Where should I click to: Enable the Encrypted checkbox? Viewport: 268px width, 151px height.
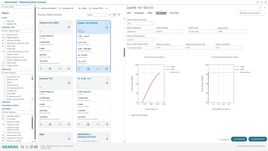[x=219, y=139]
